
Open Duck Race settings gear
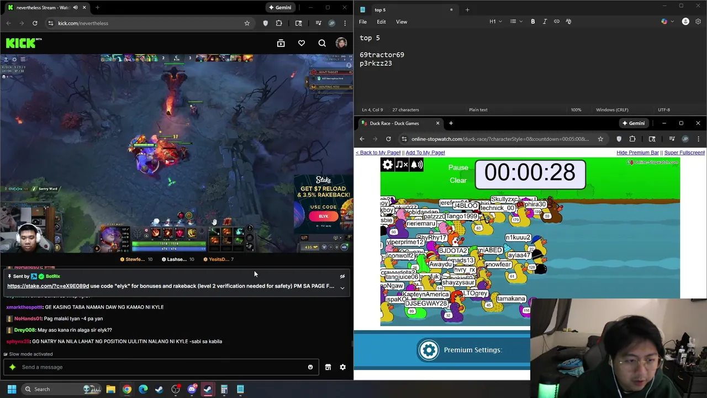387,165
